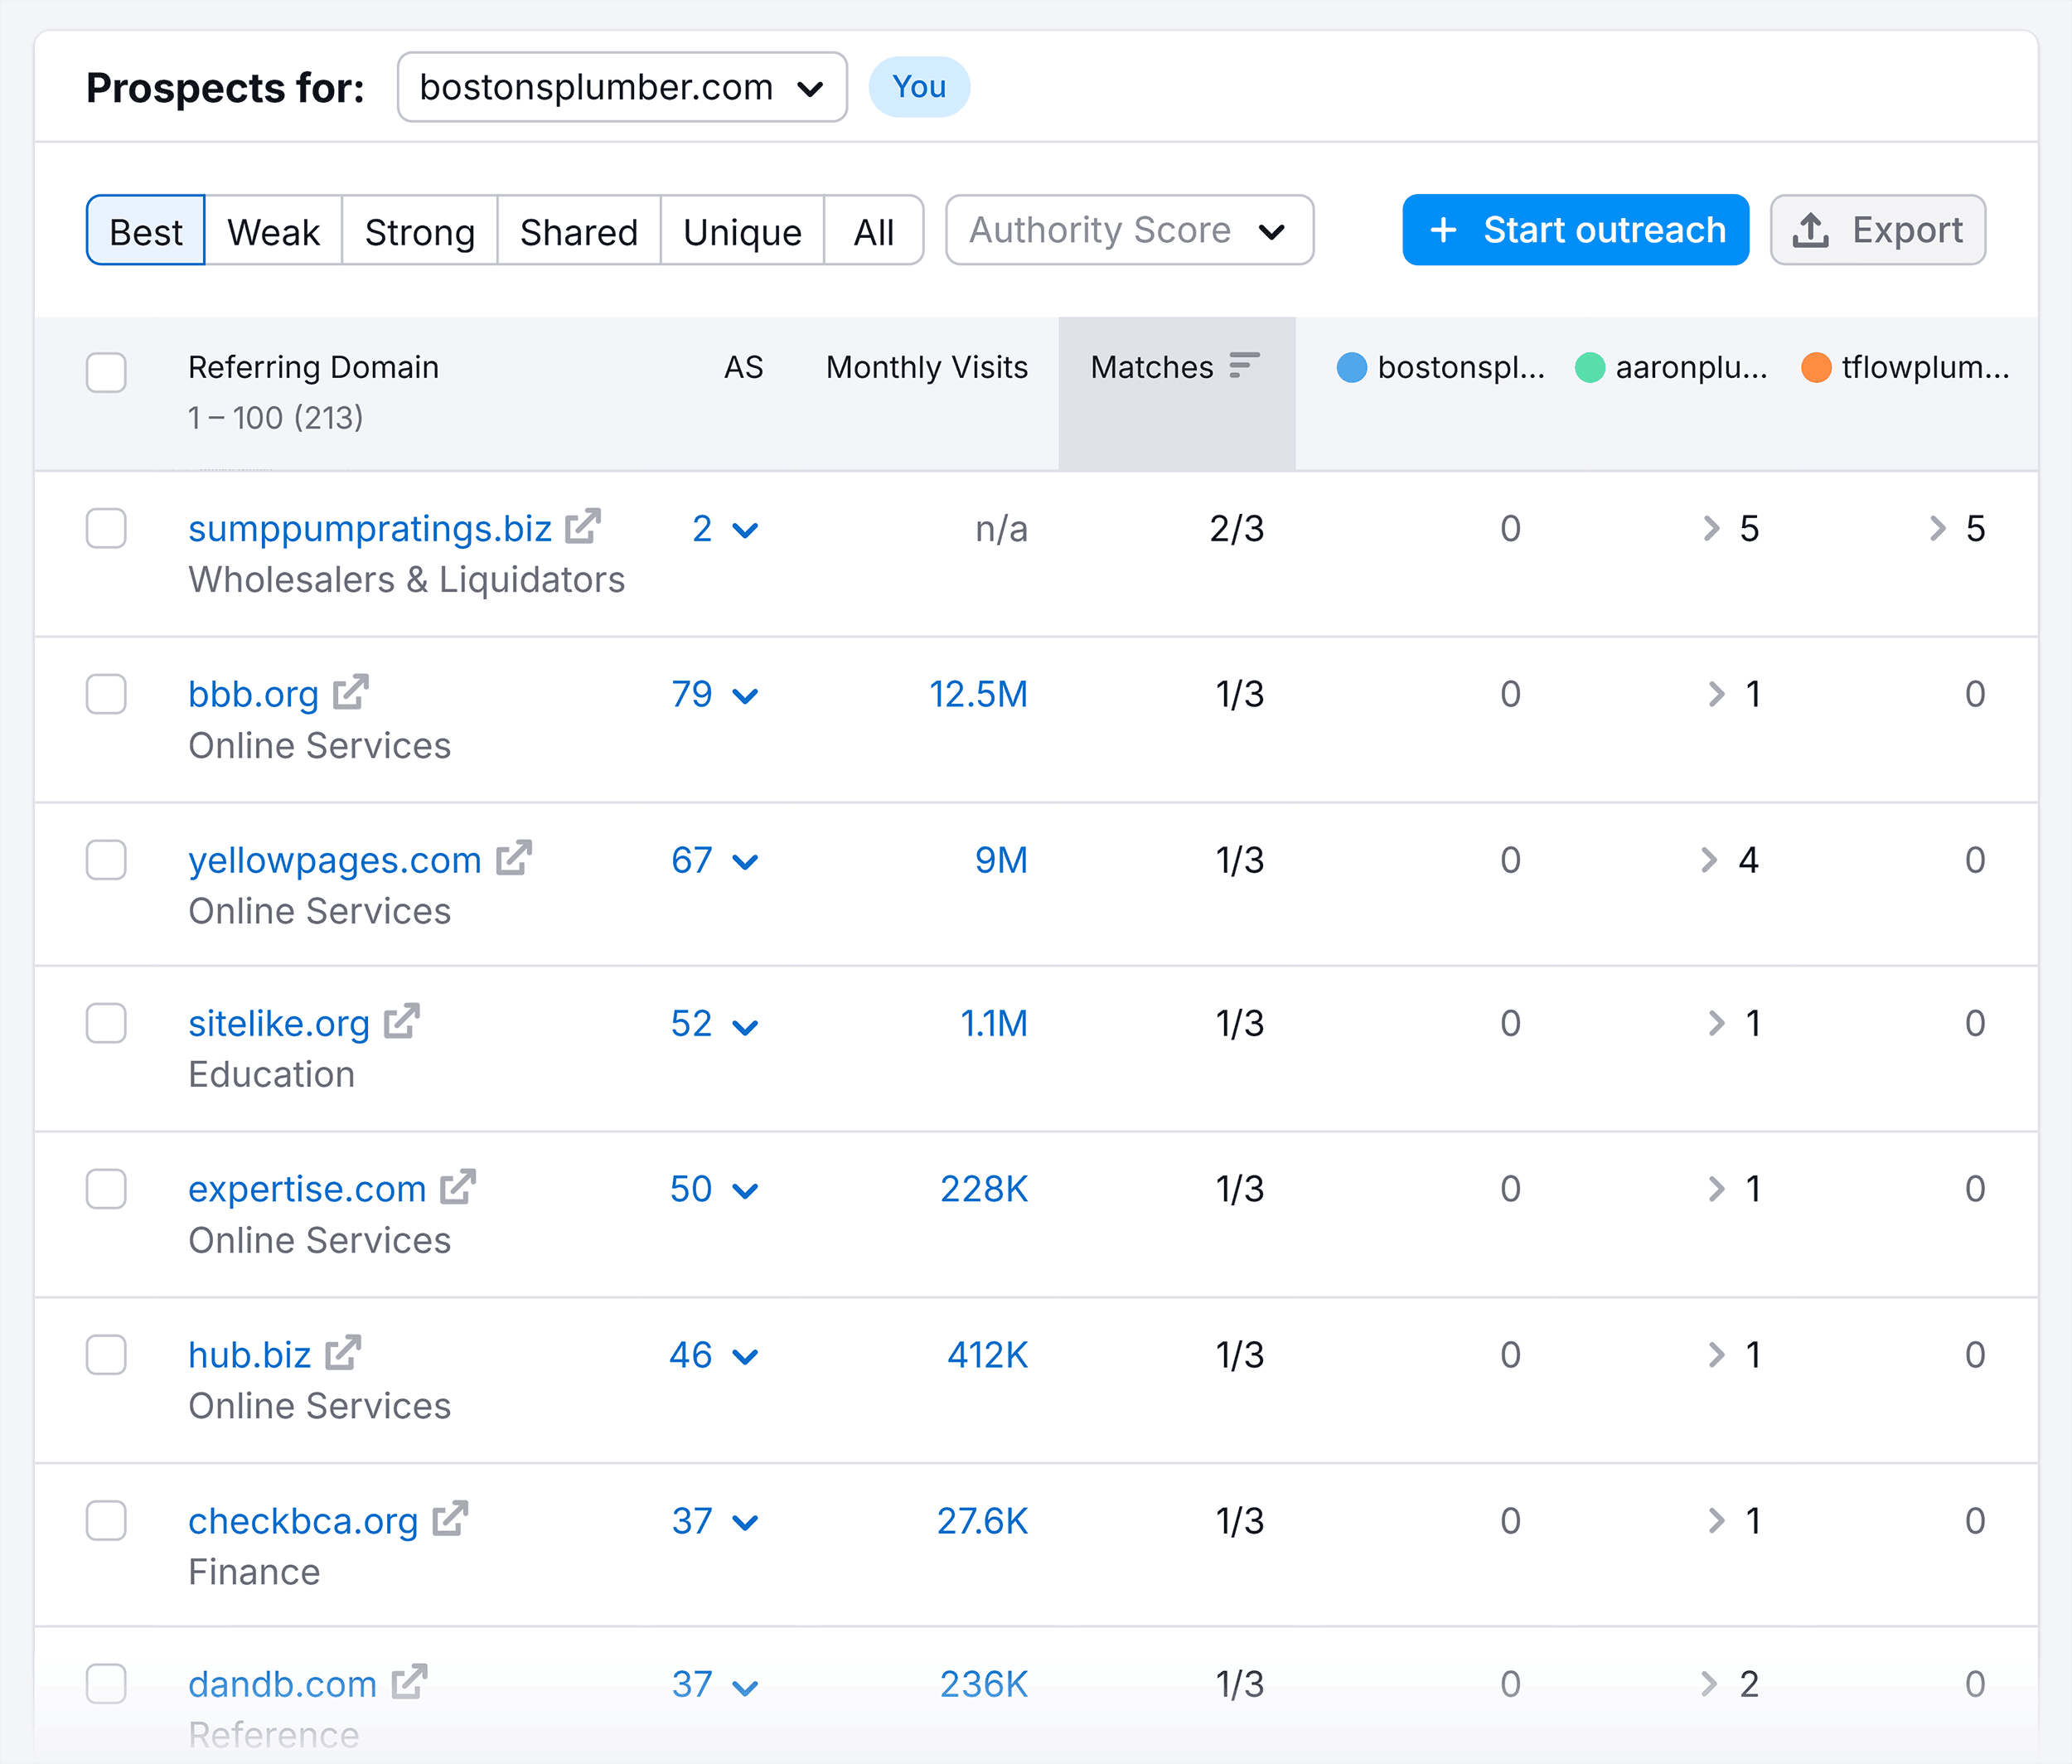
Task: Open the expertise.com domain link
Action: 307,1189
